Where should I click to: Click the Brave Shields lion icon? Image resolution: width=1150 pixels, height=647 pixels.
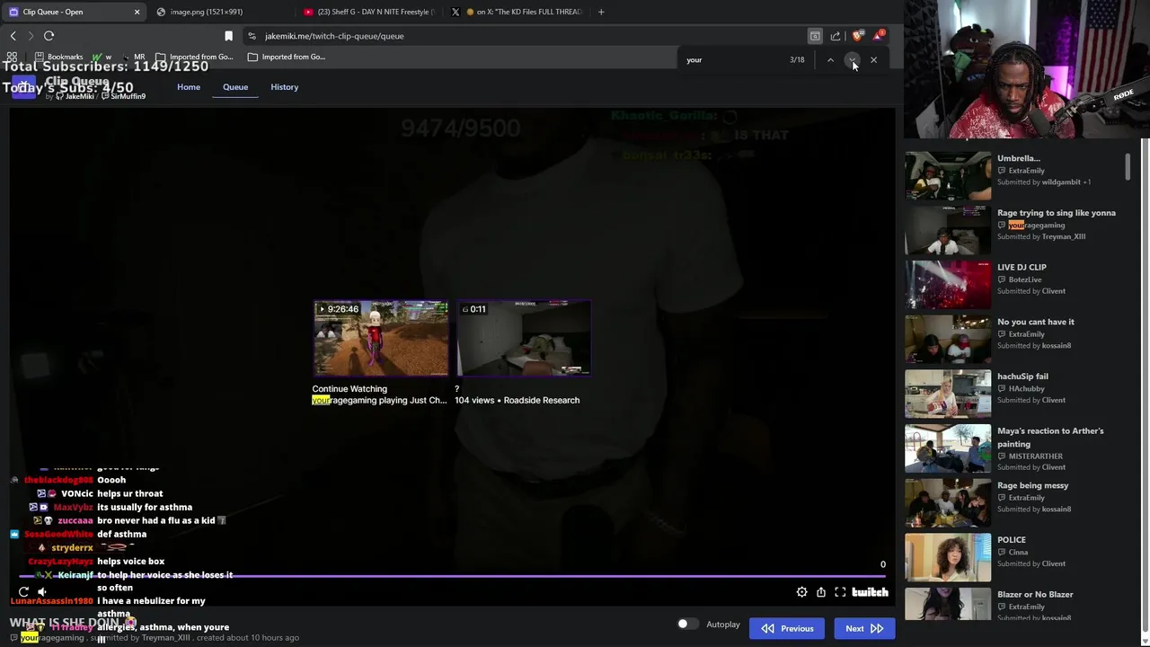click(x=857, y=36)
